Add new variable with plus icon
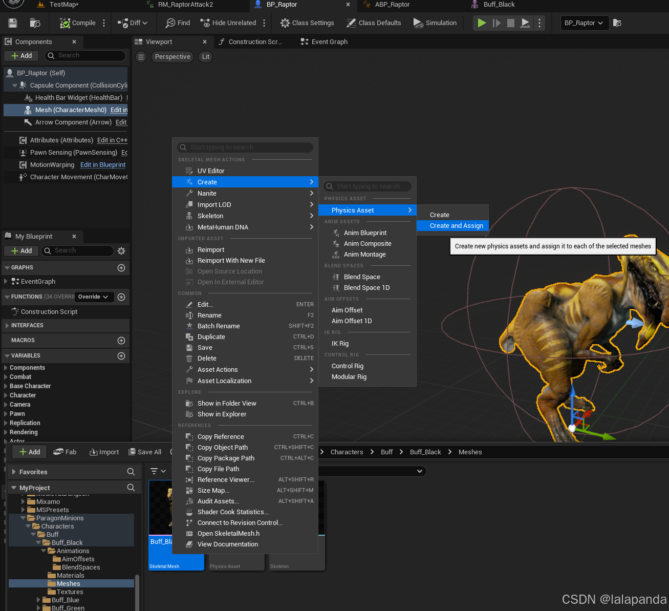 [121, 356]
